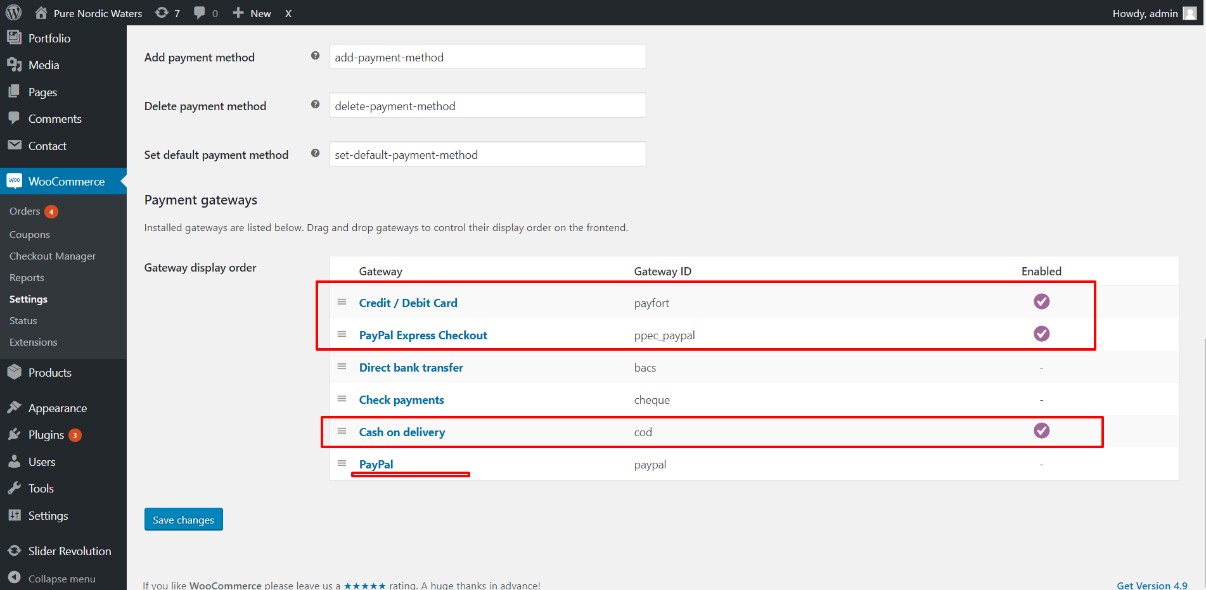Grab the drag handle for Credit / Debit Card
The height and width of the screenshot is (590, 1206).
[342, 302]
